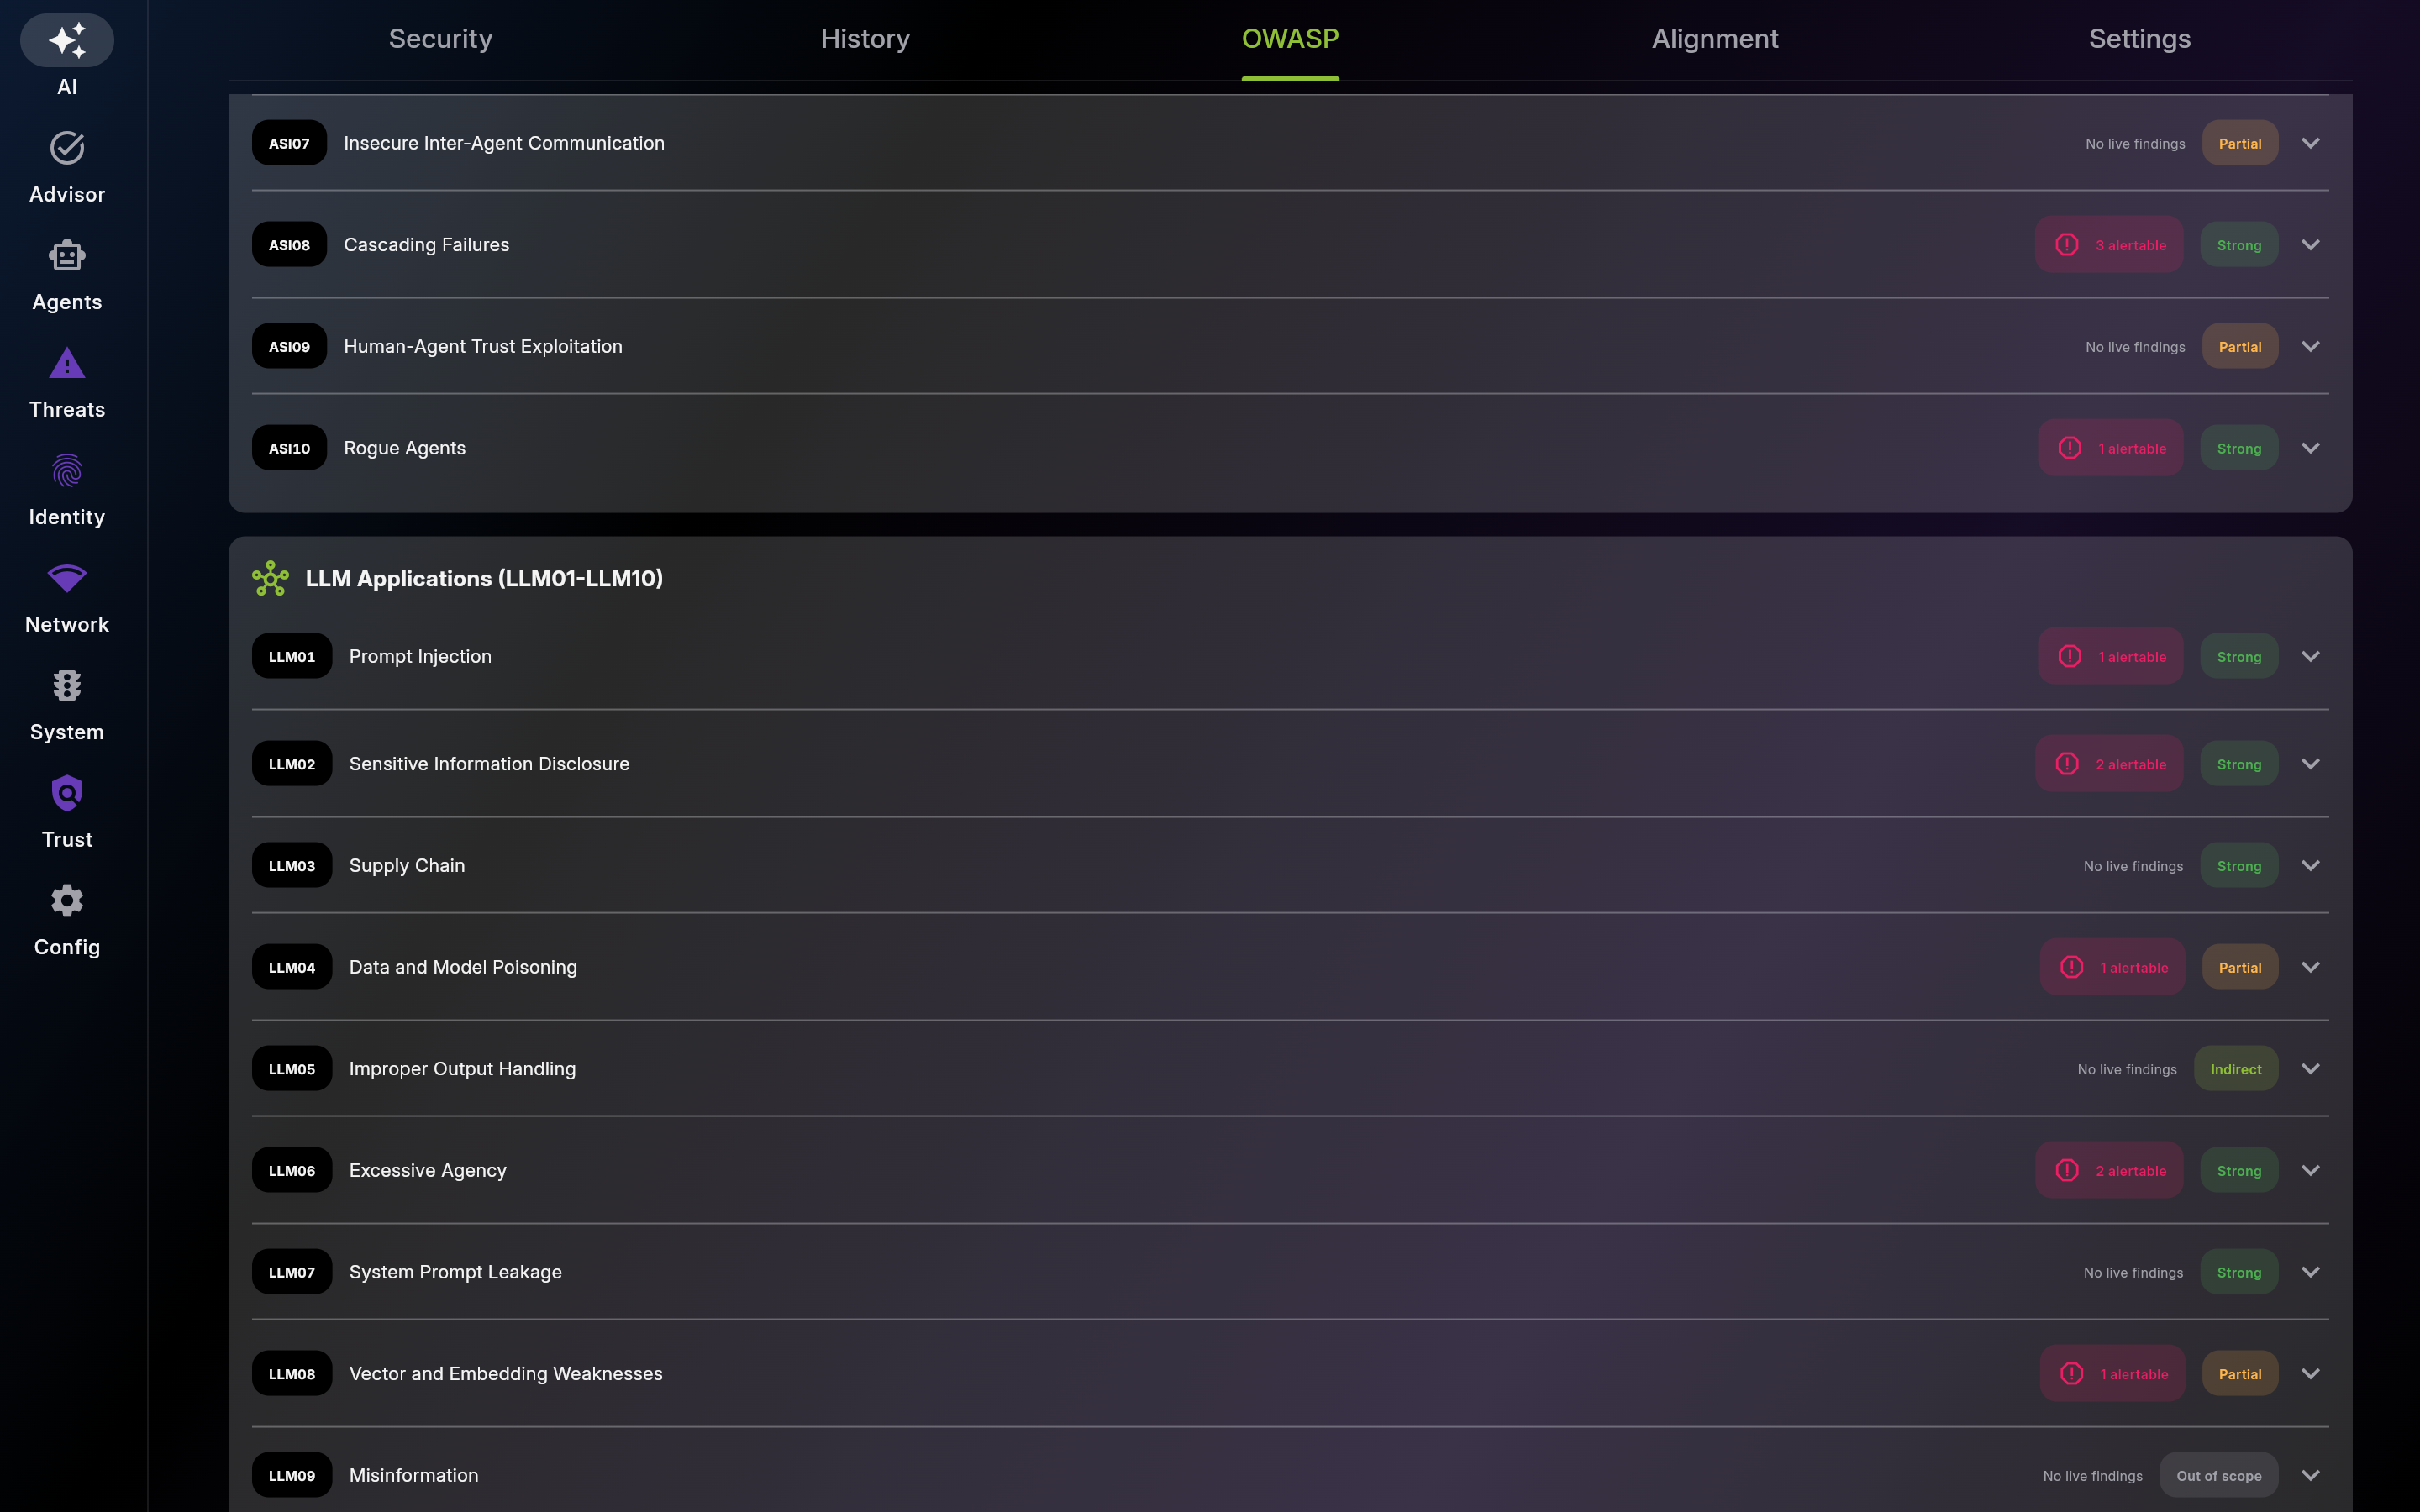Expand Human-Agent Trust Exploitation chevron
This screenshot has width=2420, height=1512.
(2310, 346)
